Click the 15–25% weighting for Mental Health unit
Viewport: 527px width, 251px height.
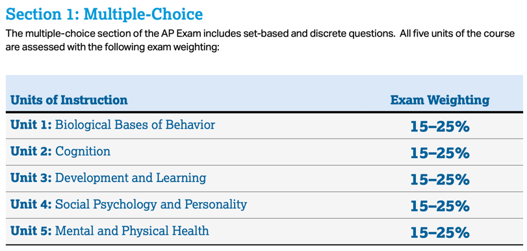[x=440, y=233]
